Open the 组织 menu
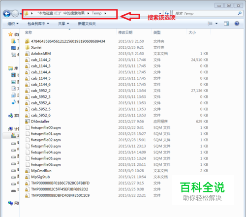 [x=13, y=24]
